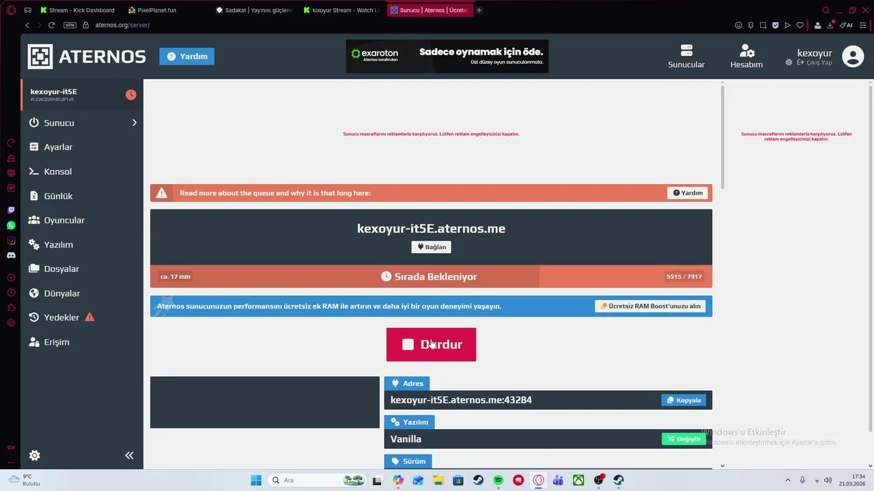Open Dünyalar in the sidebar

click(62, 293)
